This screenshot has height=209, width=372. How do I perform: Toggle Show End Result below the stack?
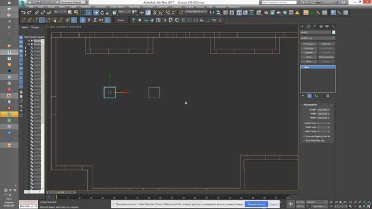click(309, 96)
